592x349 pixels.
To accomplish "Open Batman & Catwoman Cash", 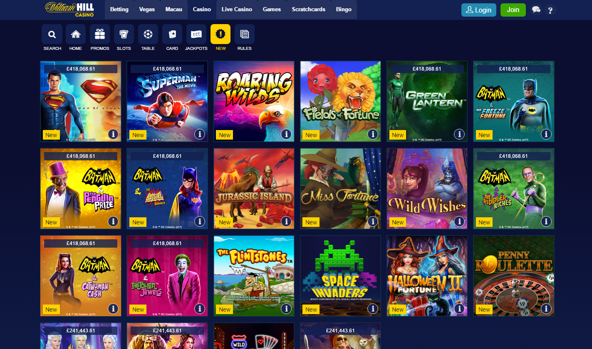I will [x=81, y=276].
